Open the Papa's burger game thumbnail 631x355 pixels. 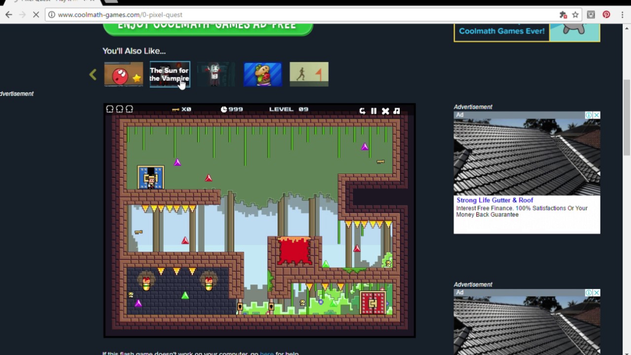263,74
